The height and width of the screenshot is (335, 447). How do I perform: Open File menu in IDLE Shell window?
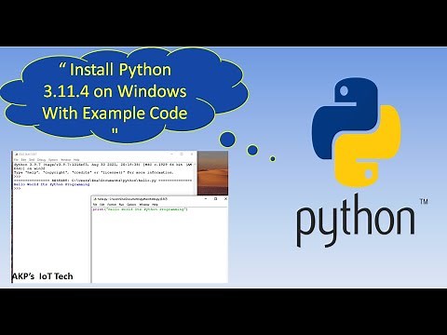coord(16,160)
